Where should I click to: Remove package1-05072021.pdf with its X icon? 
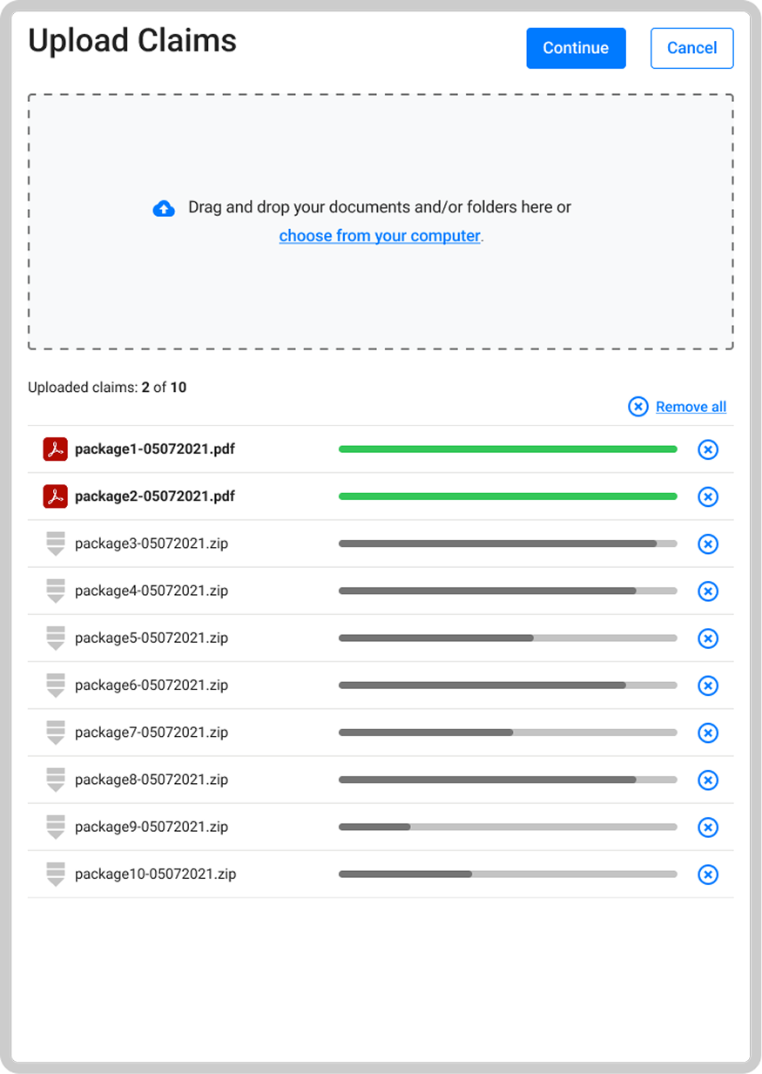click(x=708, y=449)
